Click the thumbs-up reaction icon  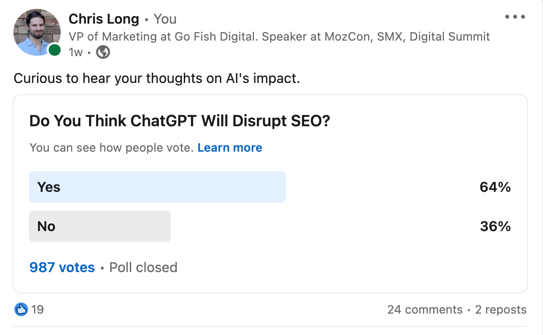[x=20, y=310]
